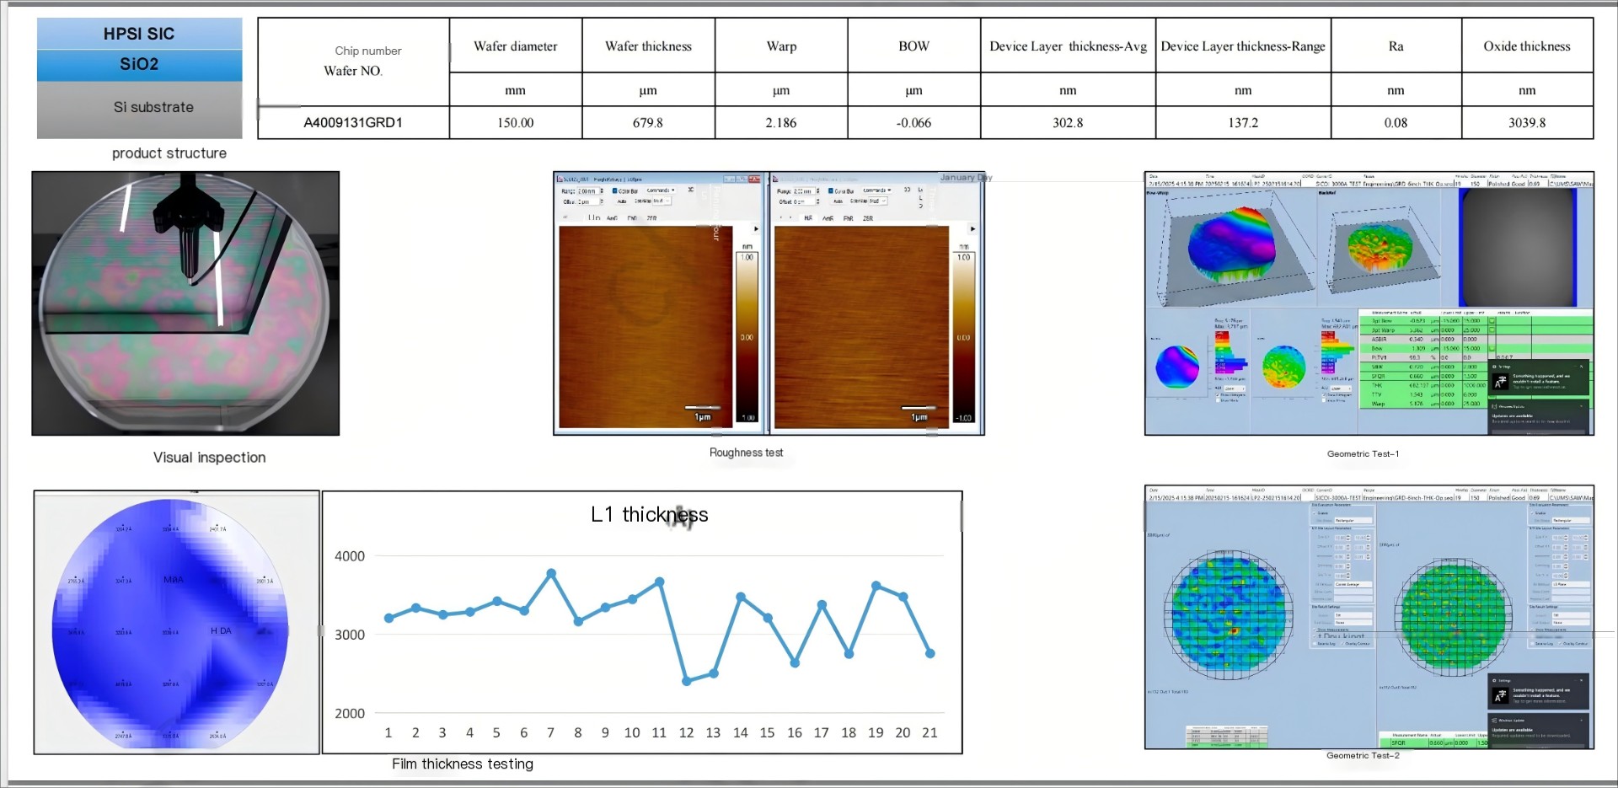The width and height of the screenshot is (1618, 788).
Task: Click data point 12 on L1 thickness chart
Action: [x=686, y=681]
